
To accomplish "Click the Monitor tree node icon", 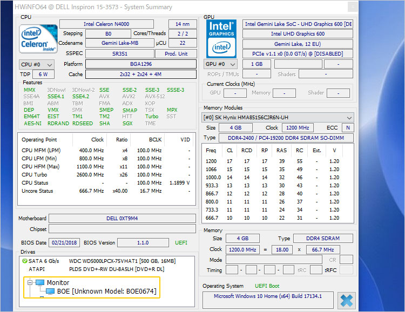I will coord(40,282).
